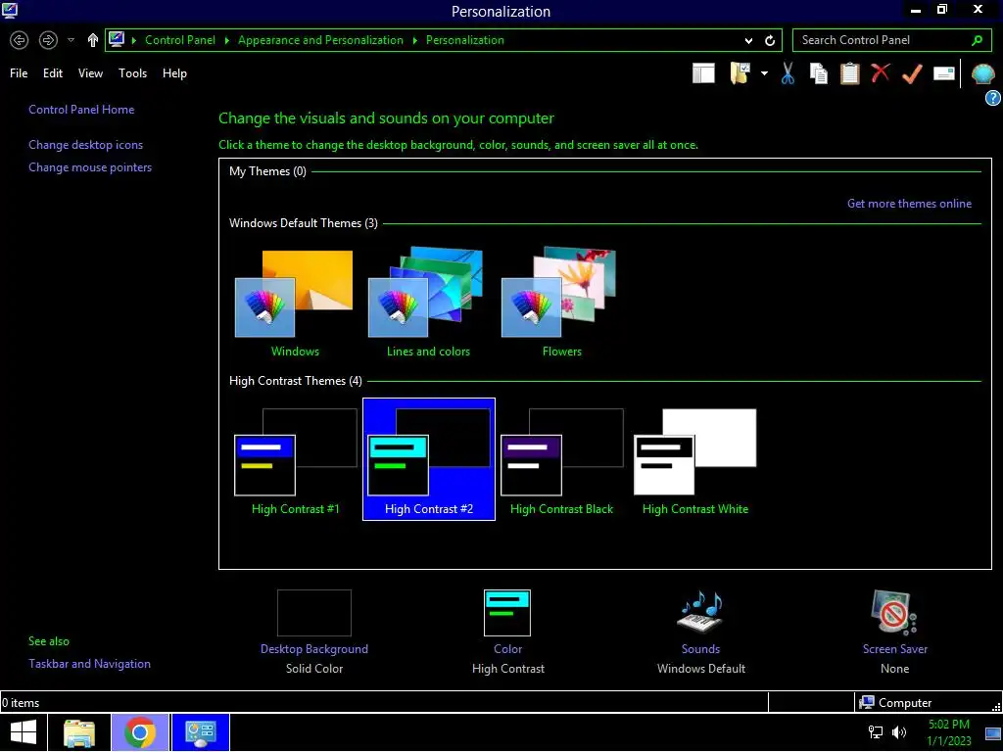This screenshot has height=752, width=1003.
Task: Open the Tools menu
Action: 132,73
